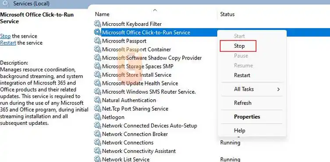This screenshot has width=330, height=162.
Task: Click the sort arrow above the Name column
Action: point(155,10)
